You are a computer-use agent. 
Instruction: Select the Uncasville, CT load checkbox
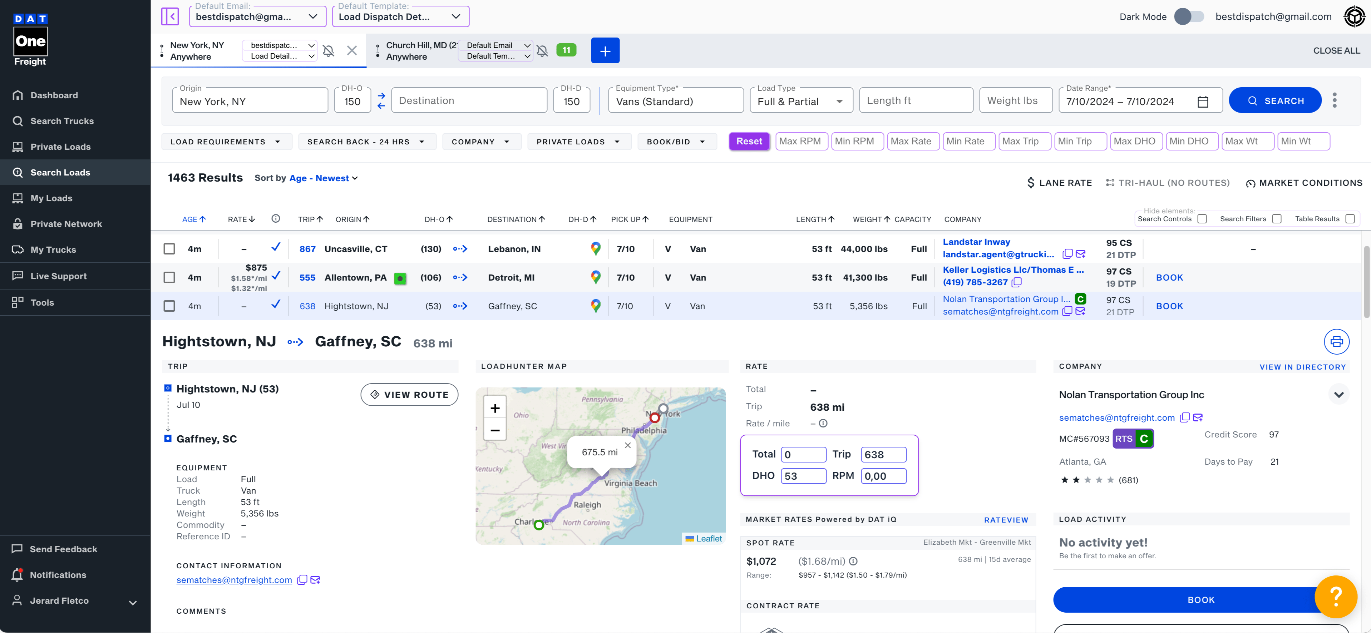(x=169, y=248)
